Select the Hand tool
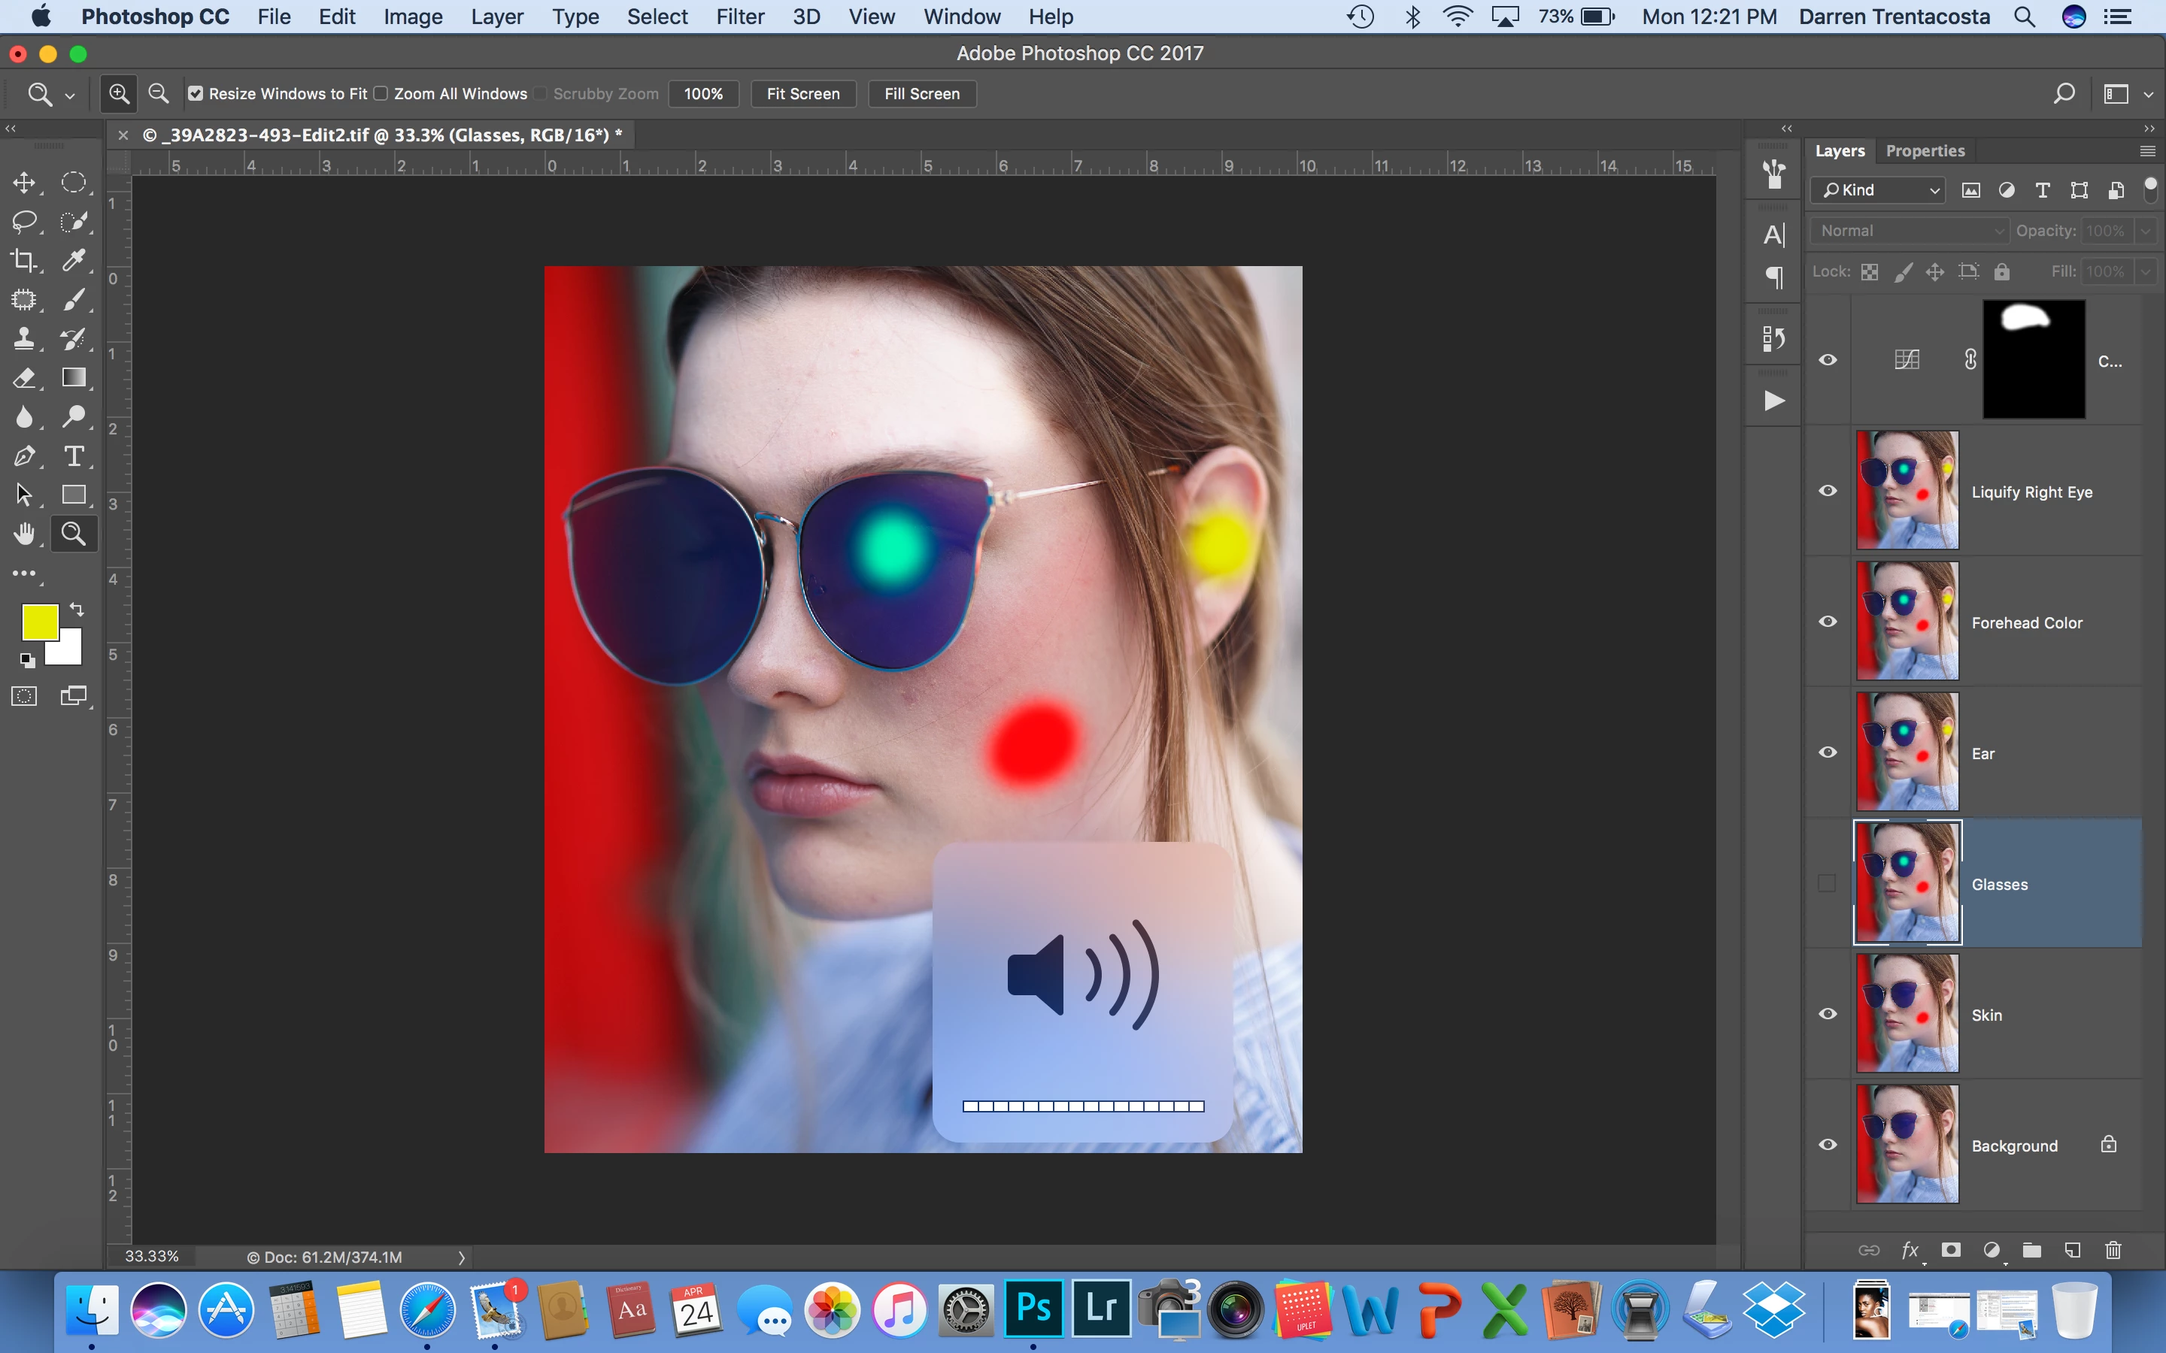Screen dimensions: 2166x1353 24,534
